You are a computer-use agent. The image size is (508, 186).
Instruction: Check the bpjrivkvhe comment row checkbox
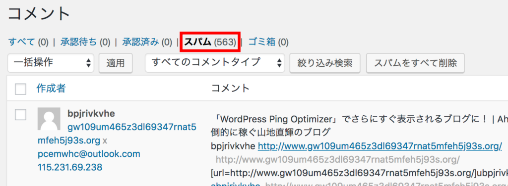coord(20,114)
